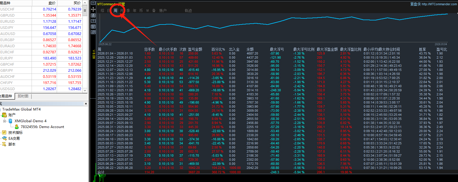Click the server icon beside XMGlobal-Demo 4

point(10,121)
